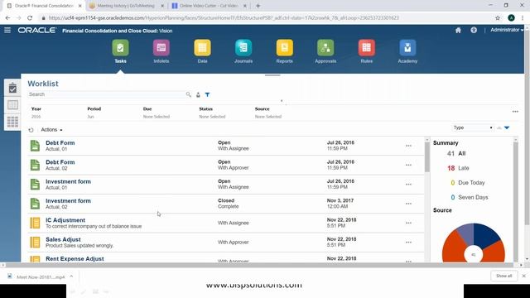Image resolution: width=530 pixels, height=298 pixels.
Task: Click Show all downloads button
Action: [x=504, y=276]
